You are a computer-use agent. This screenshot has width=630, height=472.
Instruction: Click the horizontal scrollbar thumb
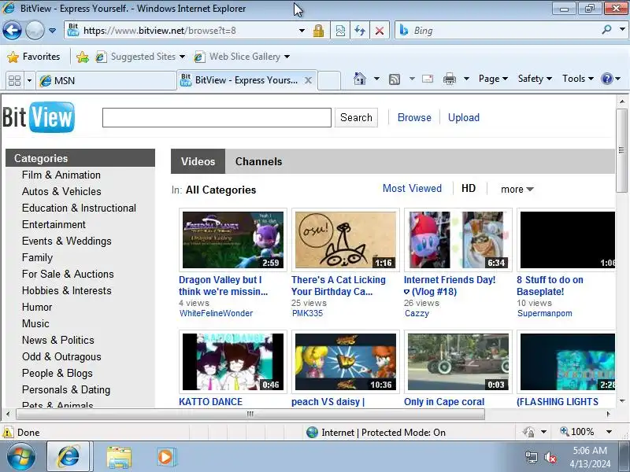[250, 414]
